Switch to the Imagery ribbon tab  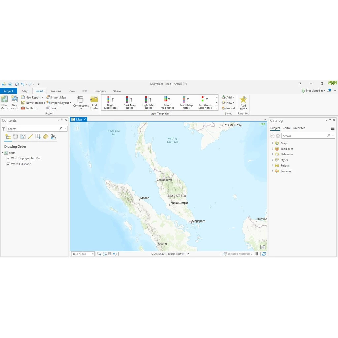pos(100,91)
